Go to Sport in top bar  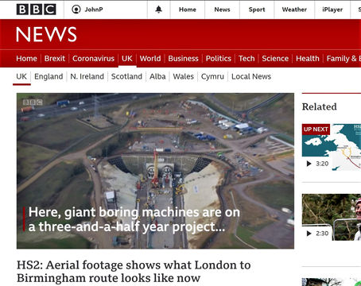pyautogui.click(x=257, y=10)
